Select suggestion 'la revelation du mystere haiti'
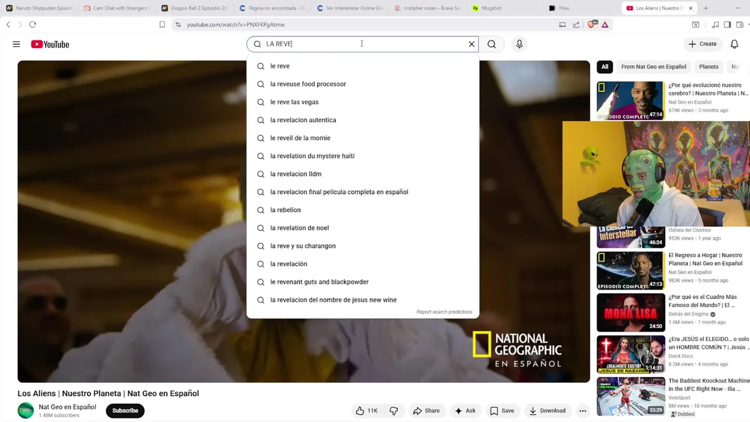This screenshot has height=422, width=750. click(x=363, y=156)
